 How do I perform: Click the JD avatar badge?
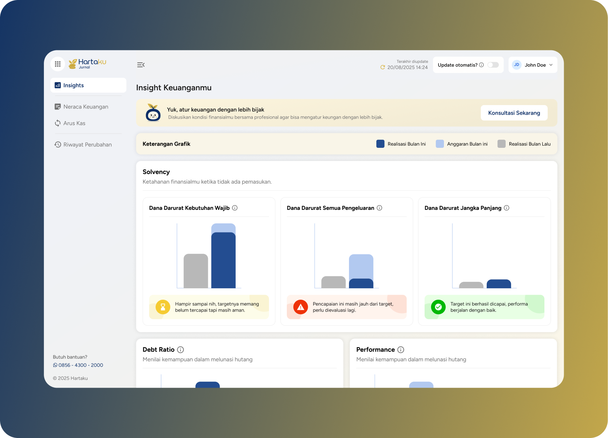pyautogui.click(x=517, y=65)
